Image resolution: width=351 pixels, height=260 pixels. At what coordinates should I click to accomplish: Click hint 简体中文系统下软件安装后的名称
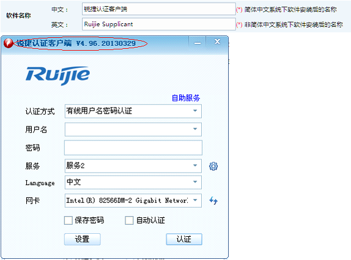(x=290, y=9)
